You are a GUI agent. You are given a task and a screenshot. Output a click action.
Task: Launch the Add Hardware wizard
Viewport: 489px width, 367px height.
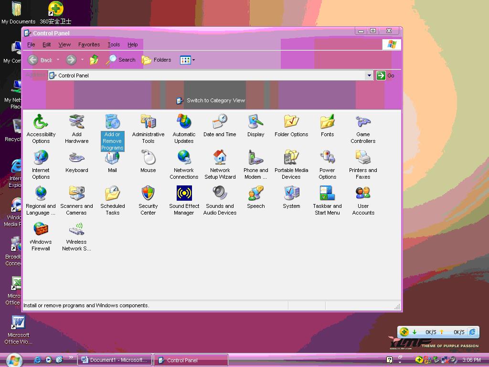pyautogui.click(x=77, y=129)
